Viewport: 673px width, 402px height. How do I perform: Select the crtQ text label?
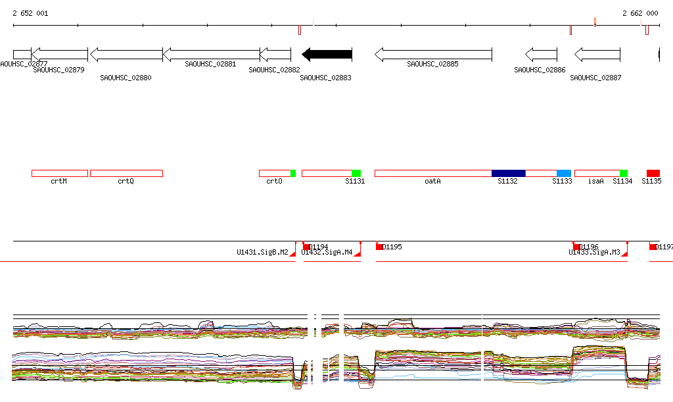tap(126, 181)
